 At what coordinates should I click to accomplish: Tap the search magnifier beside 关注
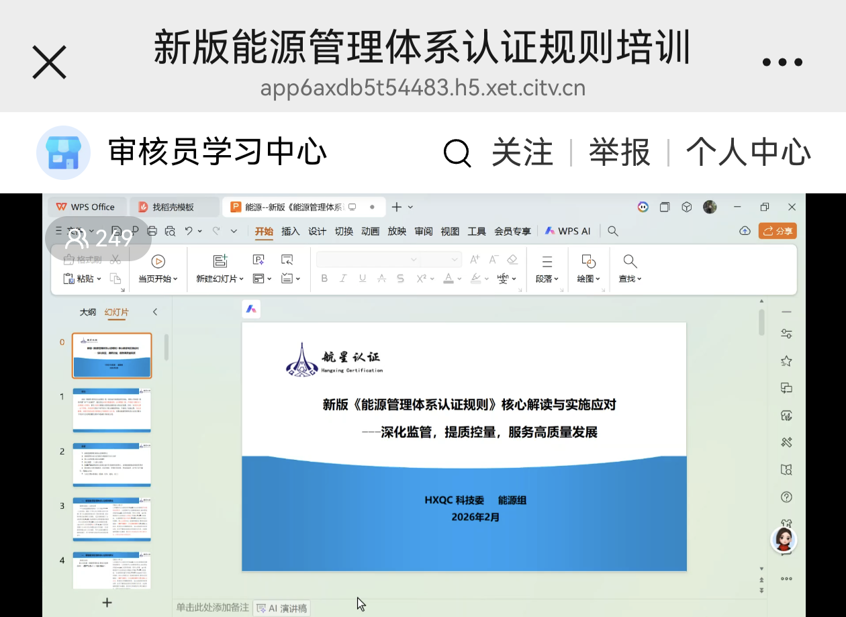point(457,153)
